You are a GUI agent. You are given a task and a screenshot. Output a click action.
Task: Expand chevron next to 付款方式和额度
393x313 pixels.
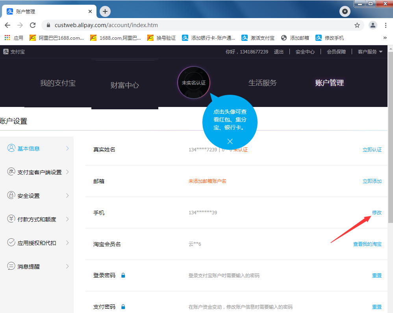67,219
